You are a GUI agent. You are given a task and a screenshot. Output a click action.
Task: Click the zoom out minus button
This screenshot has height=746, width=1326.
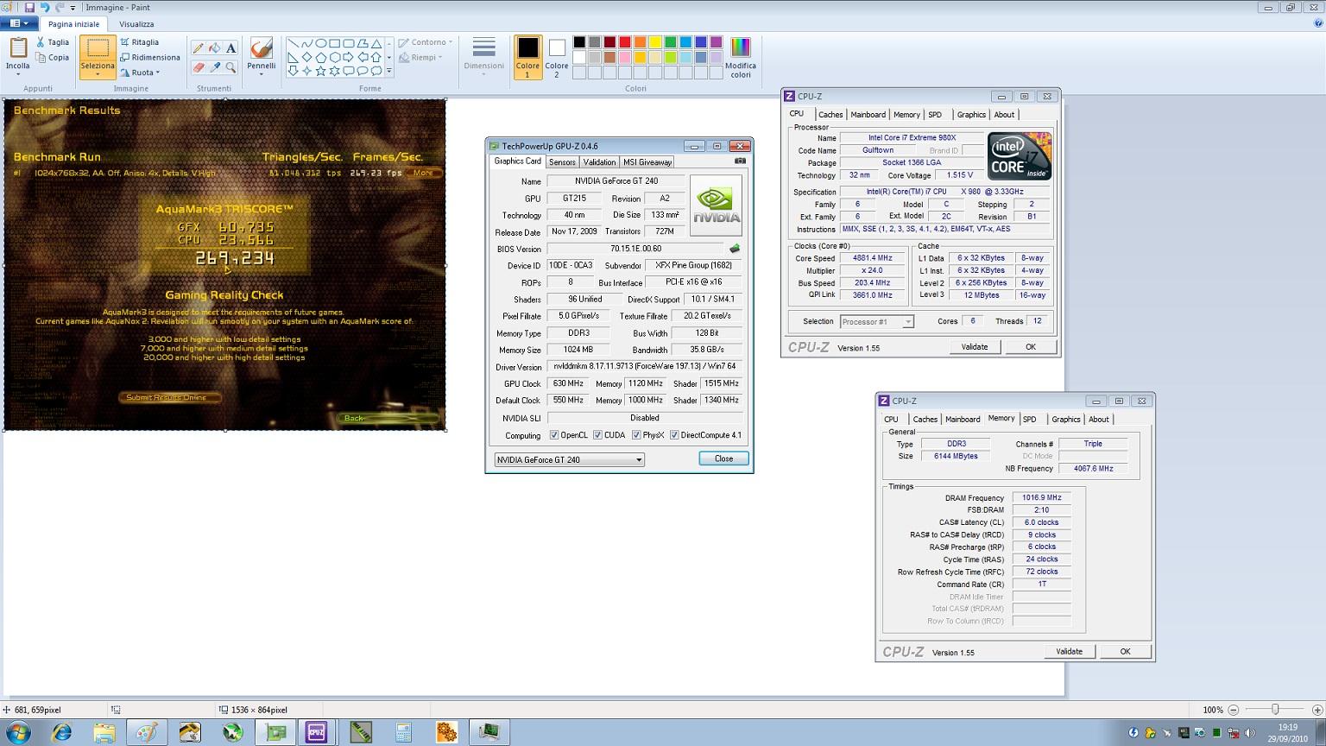[1234, 710]
